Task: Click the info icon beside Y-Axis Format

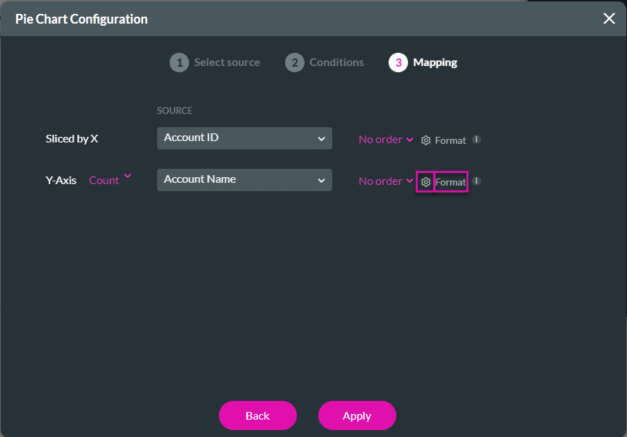Action: pyautogui.click(x=476, y=181)
